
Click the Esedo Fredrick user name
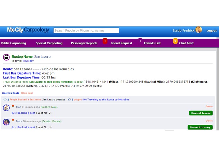pyautogui.click(x=183, y=31)
